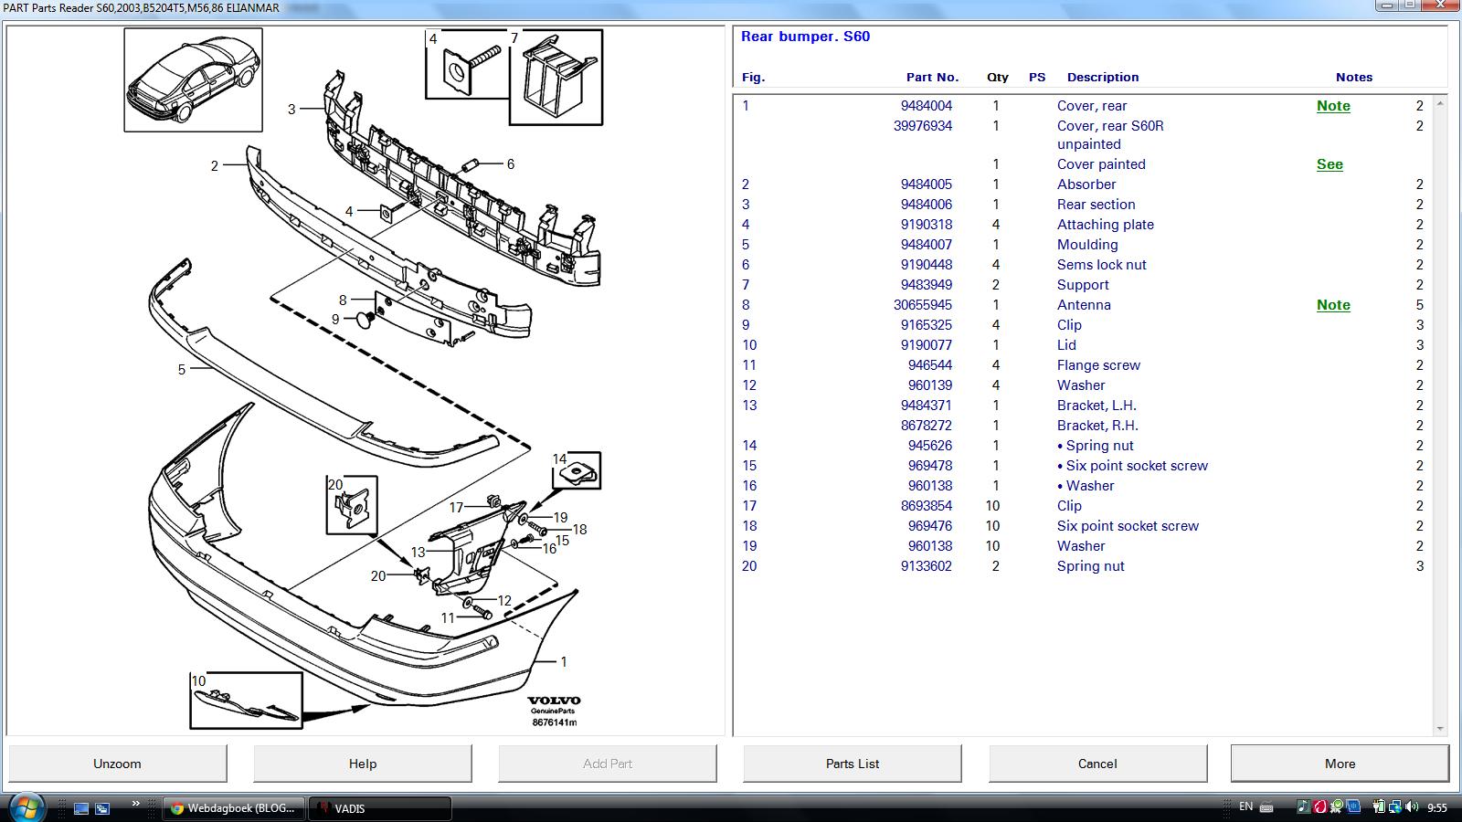Image resolution: width=1462 pixels, height=822 pixels.
Task: Expand hidden quick launch items chevron
Action: 136,804
